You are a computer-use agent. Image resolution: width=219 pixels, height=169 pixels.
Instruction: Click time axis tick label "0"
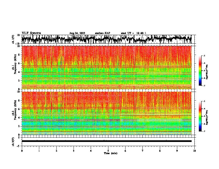click(22, 151)
